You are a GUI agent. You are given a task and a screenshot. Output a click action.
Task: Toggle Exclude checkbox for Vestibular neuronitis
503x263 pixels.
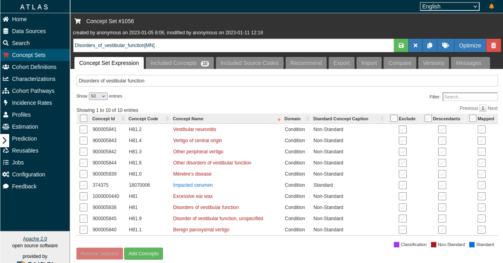[x=403, y=129]
